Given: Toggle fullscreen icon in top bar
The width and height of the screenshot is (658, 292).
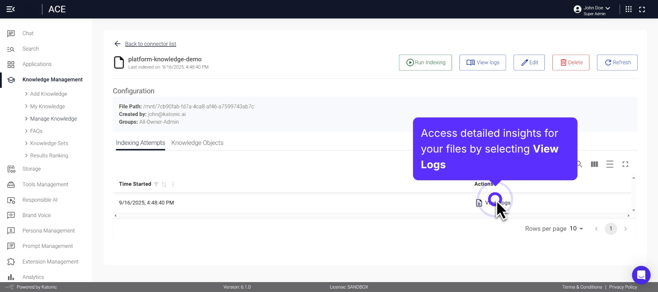Looking at the screenshot, I should coord(642,10).
